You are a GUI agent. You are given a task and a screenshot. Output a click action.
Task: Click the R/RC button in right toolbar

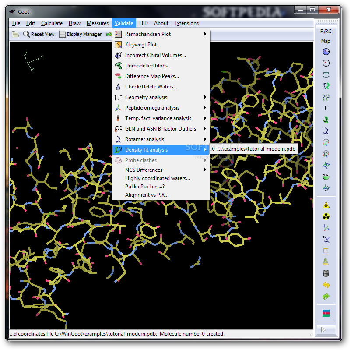click(326, 31)
